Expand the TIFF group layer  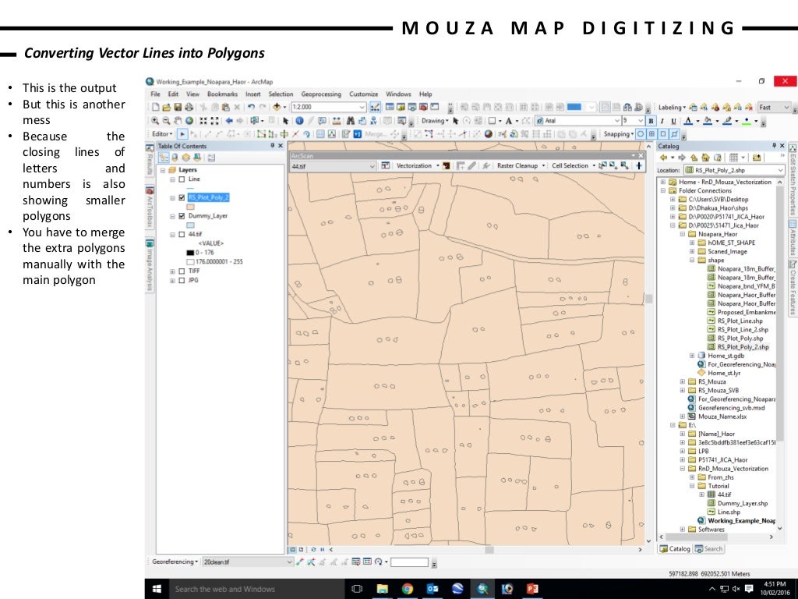172,271
